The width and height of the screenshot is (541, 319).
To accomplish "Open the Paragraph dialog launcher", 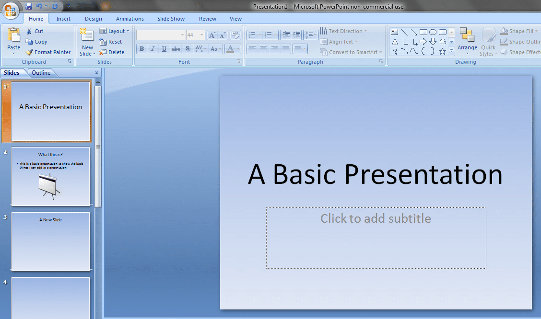I will tap(381, 61).
